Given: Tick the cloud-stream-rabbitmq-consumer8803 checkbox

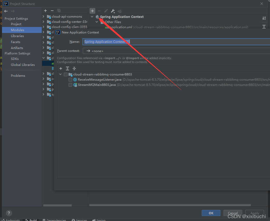Looking at the screenshot, I should coord(66,74).
